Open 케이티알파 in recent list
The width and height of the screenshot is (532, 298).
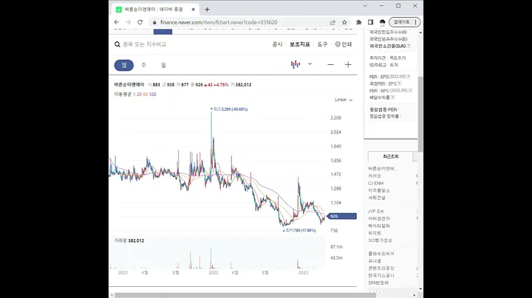point(379,226)
